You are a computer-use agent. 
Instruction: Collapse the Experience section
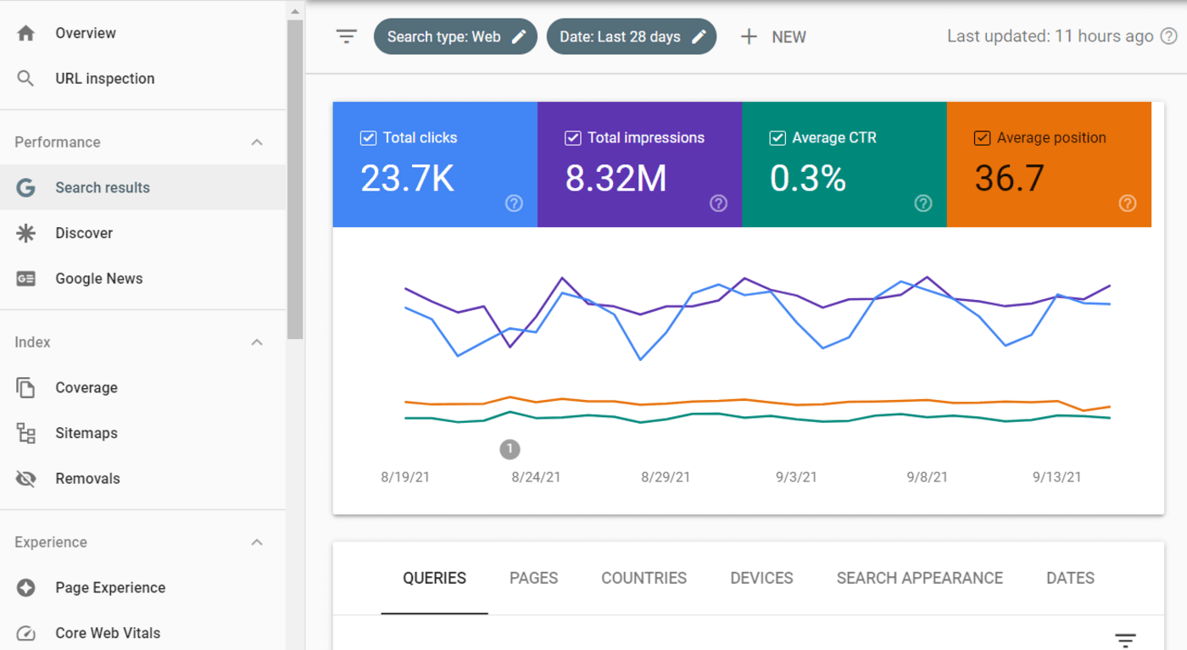[257, 542]
